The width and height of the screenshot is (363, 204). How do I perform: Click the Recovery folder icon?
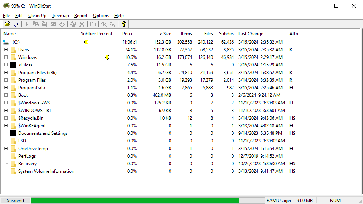pos(13,164)
